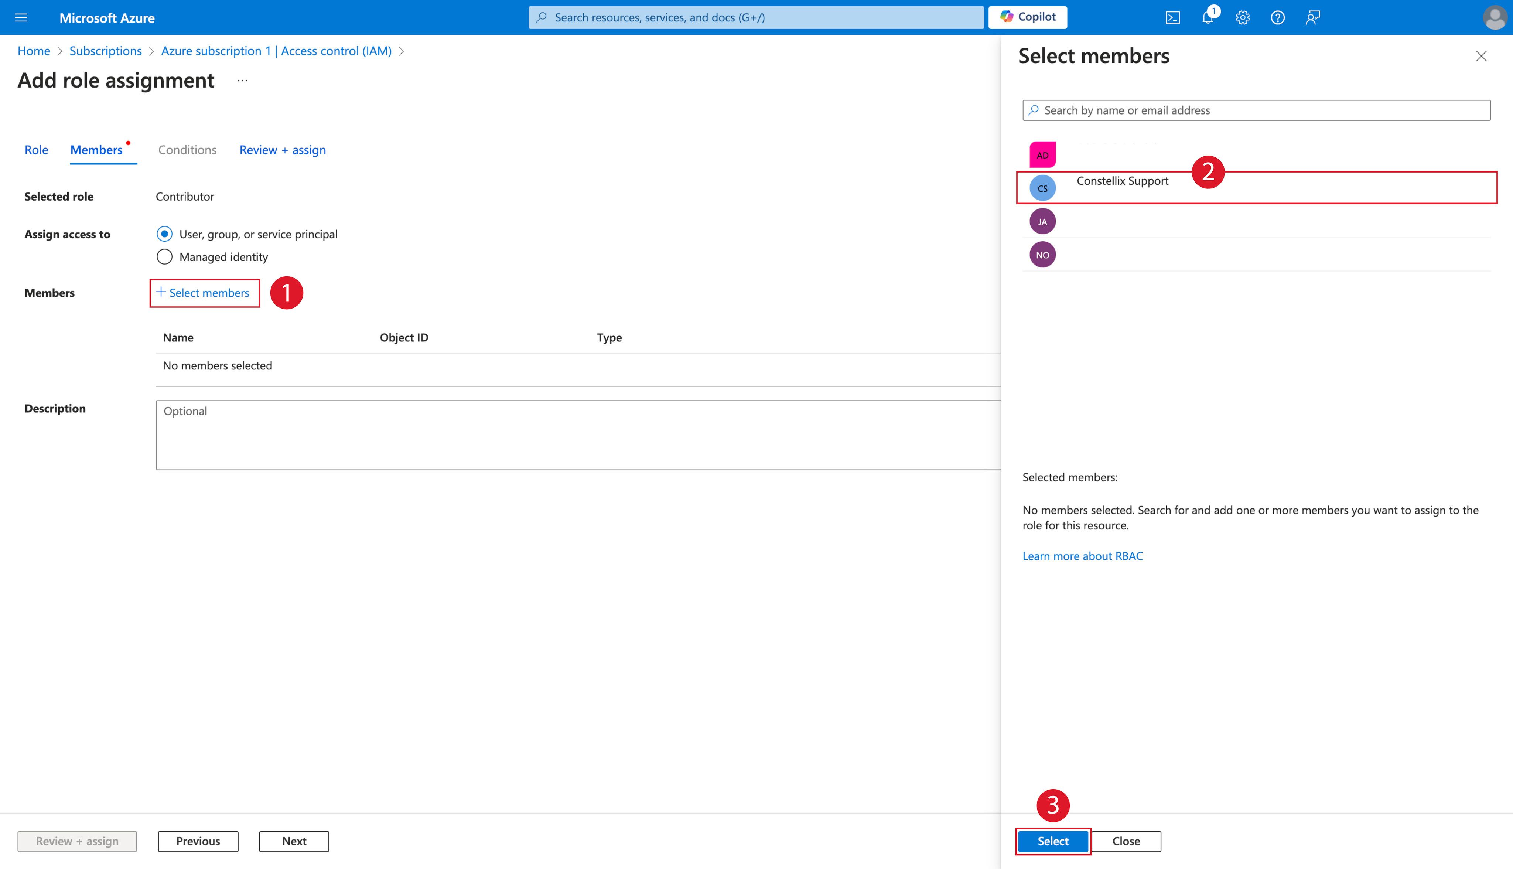Open the Help question mark icon
The height and width of the screenshot is (869, 1513).
point(1277,17)
